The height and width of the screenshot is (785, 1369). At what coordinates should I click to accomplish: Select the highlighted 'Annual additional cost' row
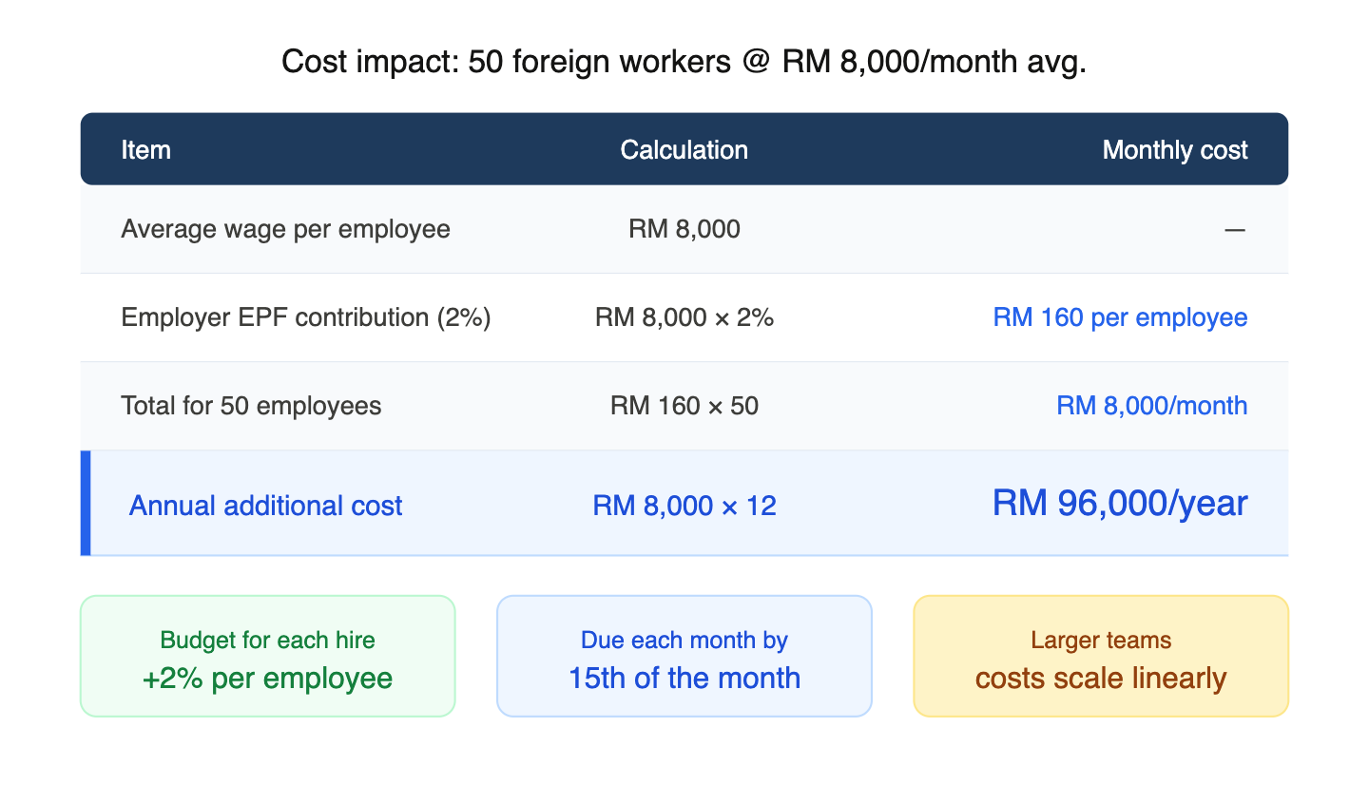pos(265,505)
